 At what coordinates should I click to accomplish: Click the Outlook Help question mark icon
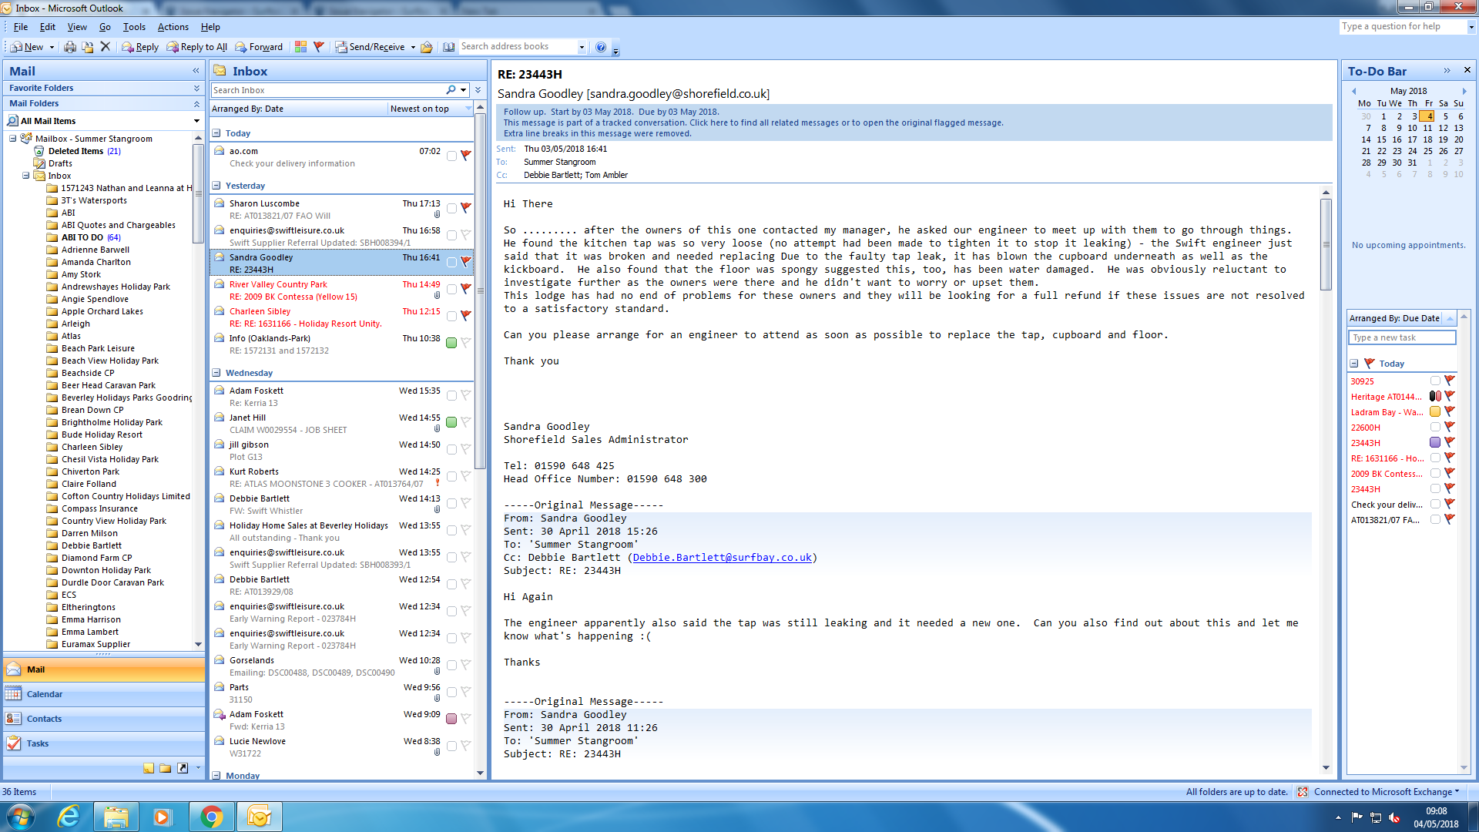click(x=601, y=47)
